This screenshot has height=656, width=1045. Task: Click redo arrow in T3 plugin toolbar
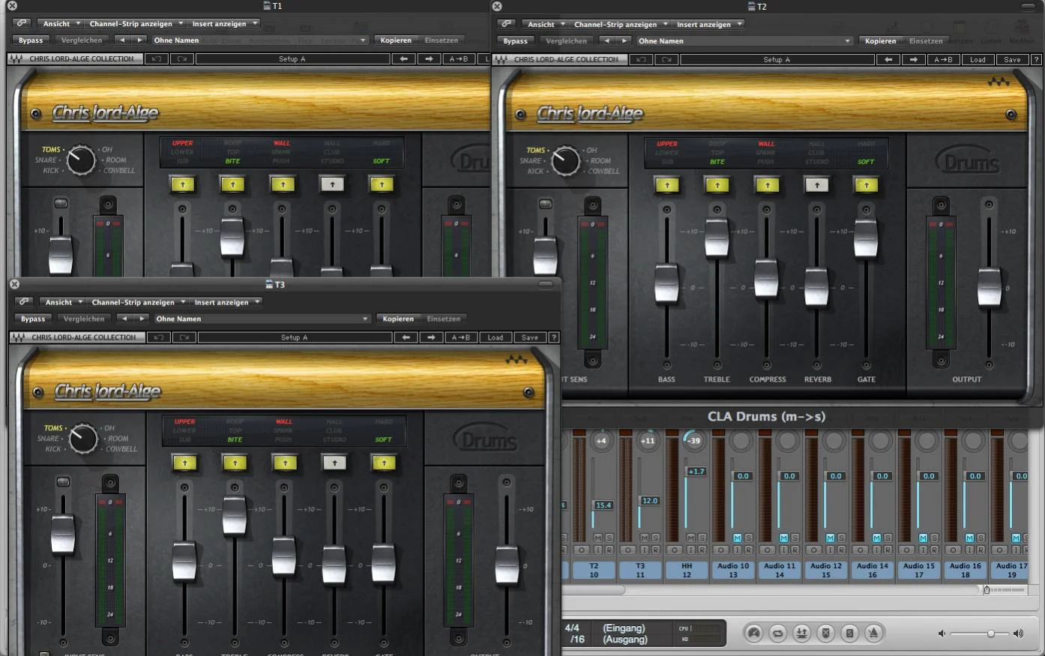coord(184,337)
